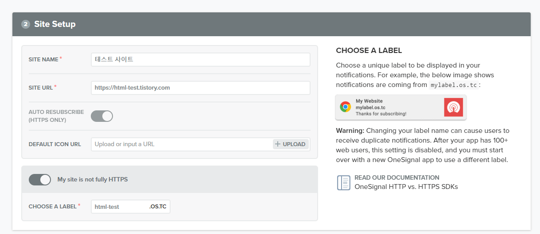Open the Read Our Documentation link

396,177
